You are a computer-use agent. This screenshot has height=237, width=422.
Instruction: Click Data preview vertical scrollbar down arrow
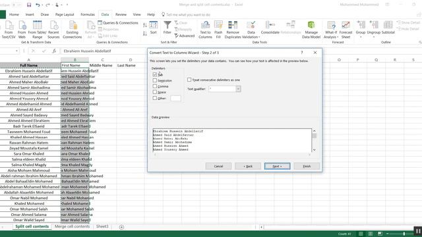[314, 149]
